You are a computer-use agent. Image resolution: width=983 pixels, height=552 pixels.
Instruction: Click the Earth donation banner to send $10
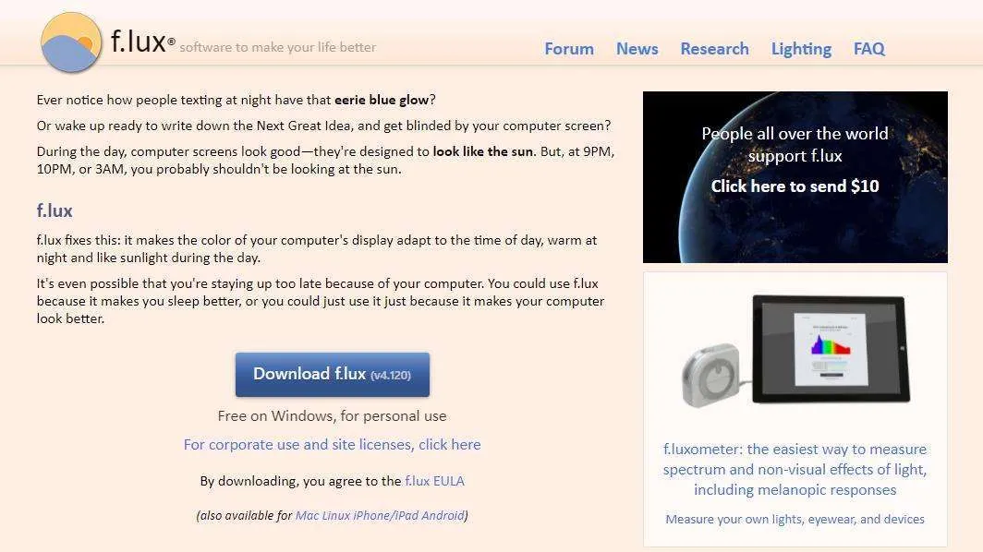(x=795, y=176)
